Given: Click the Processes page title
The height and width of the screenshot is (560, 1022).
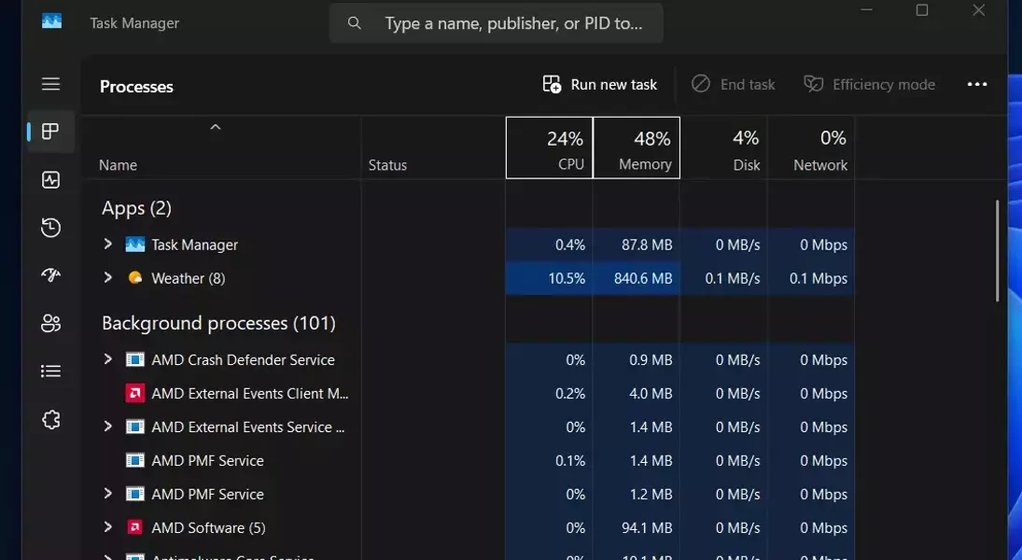Looking at the screenshot, I should click(136, 86).
